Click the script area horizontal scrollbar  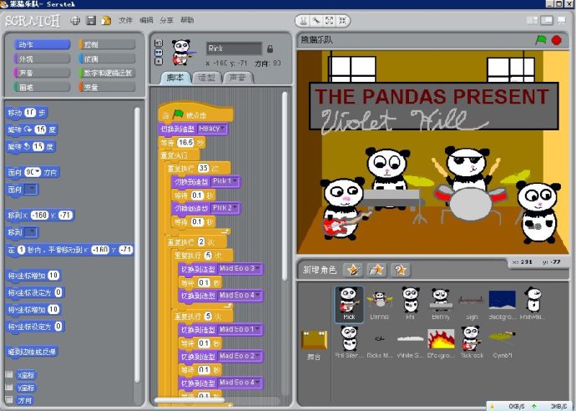coord(189,400)
